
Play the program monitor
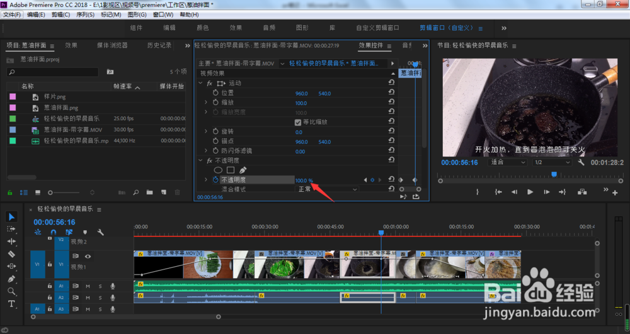(x=530, y=192)
